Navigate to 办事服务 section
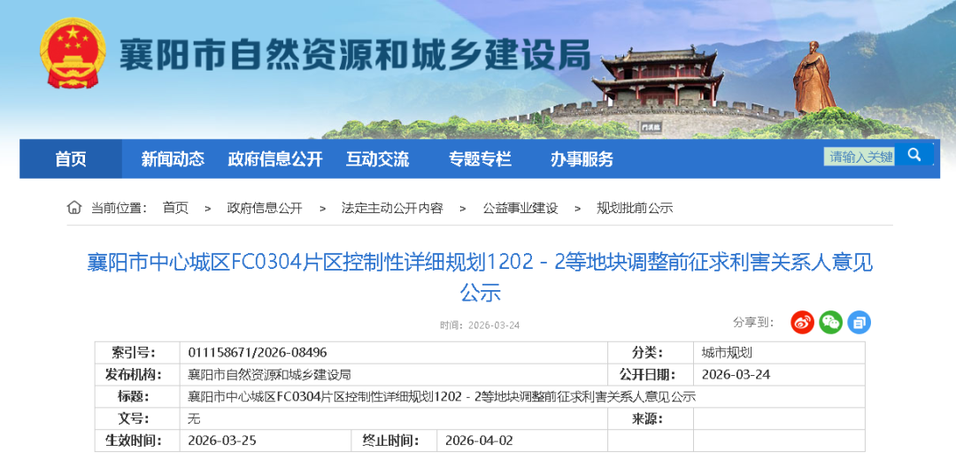The image size is (956, 467). coord(582,159)
